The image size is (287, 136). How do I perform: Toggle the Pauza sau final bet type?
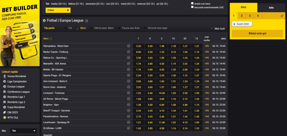(x=119, y=28)
